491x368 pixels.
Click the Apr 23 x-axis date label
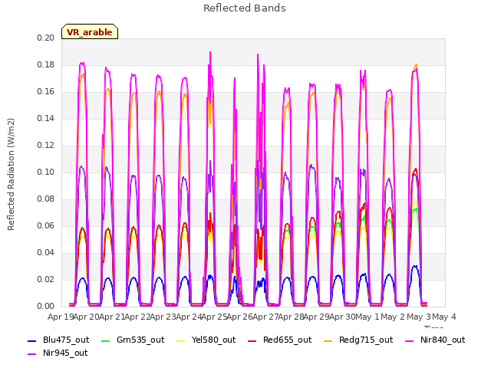[163, 317]
